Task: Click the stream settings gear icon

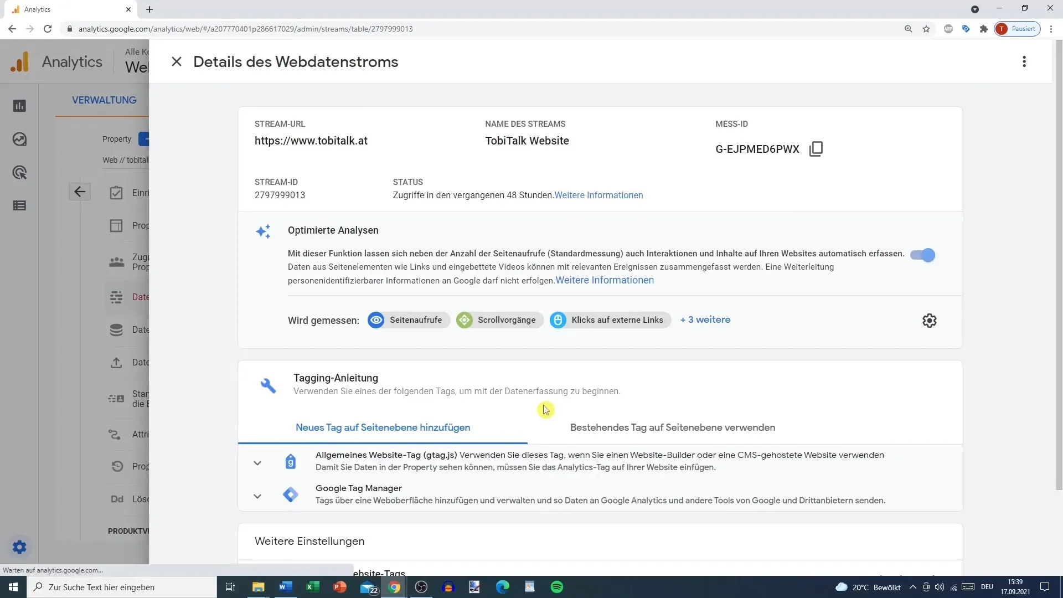Action: tap(931, 321)
